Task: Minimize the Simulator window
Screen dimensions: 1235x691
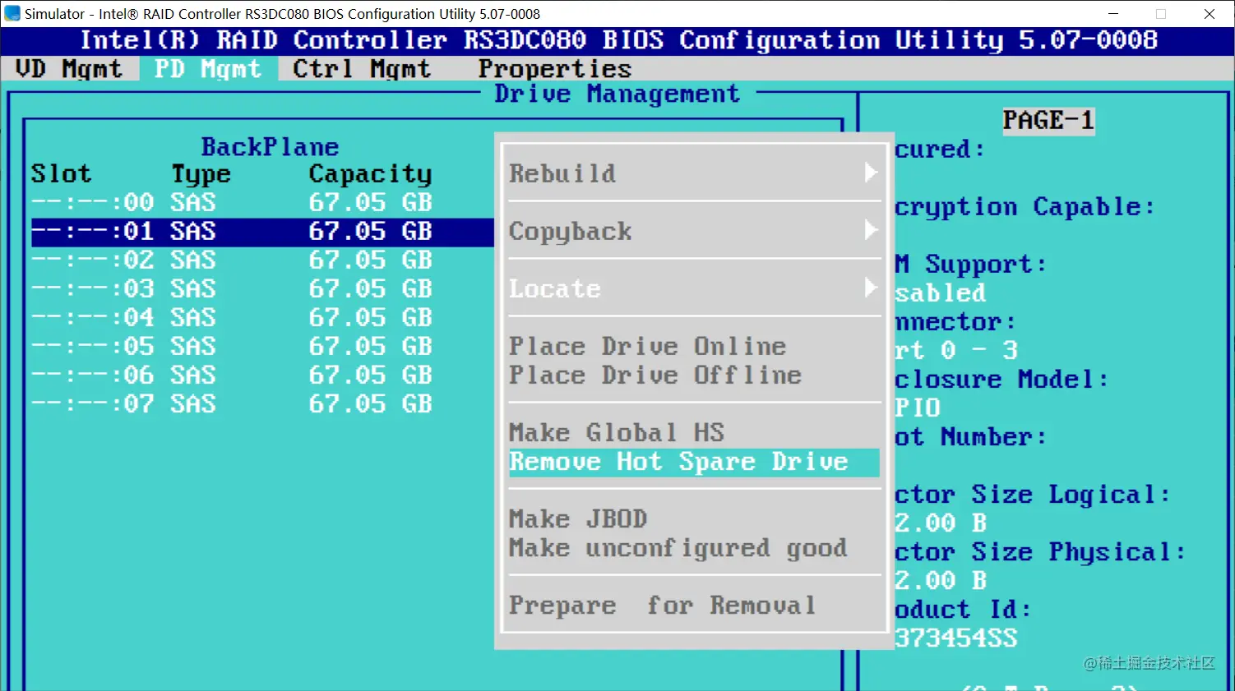Action: (1113, 14)
